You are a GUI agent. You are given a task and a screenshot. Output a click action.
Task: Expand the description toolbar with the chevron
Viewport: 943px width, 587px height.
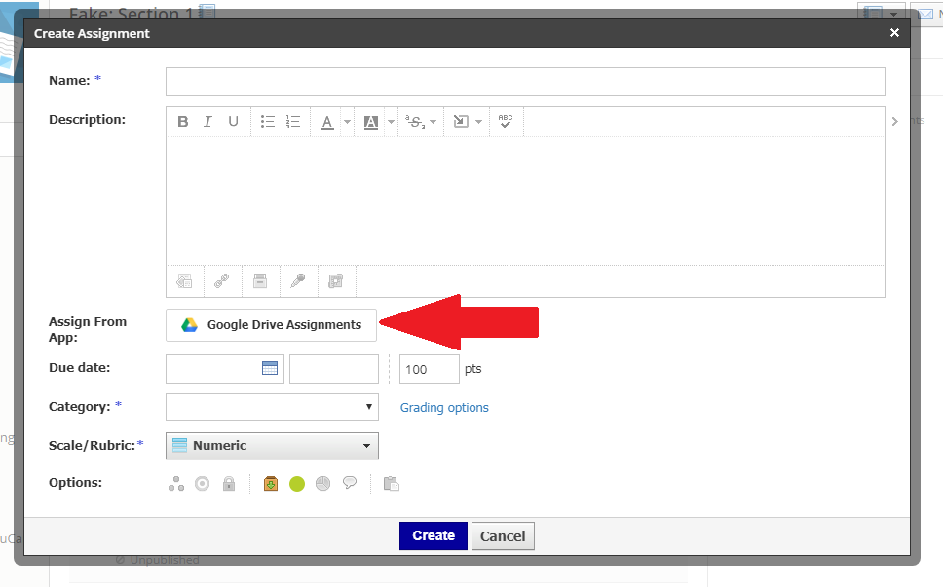tap(895, 122)
